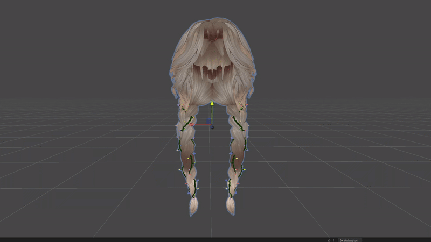Click the green Y-axis arrow of the move gizmo
Viewport: 431px width, 242px height.
pyautogui.click(x=212, y=104)
